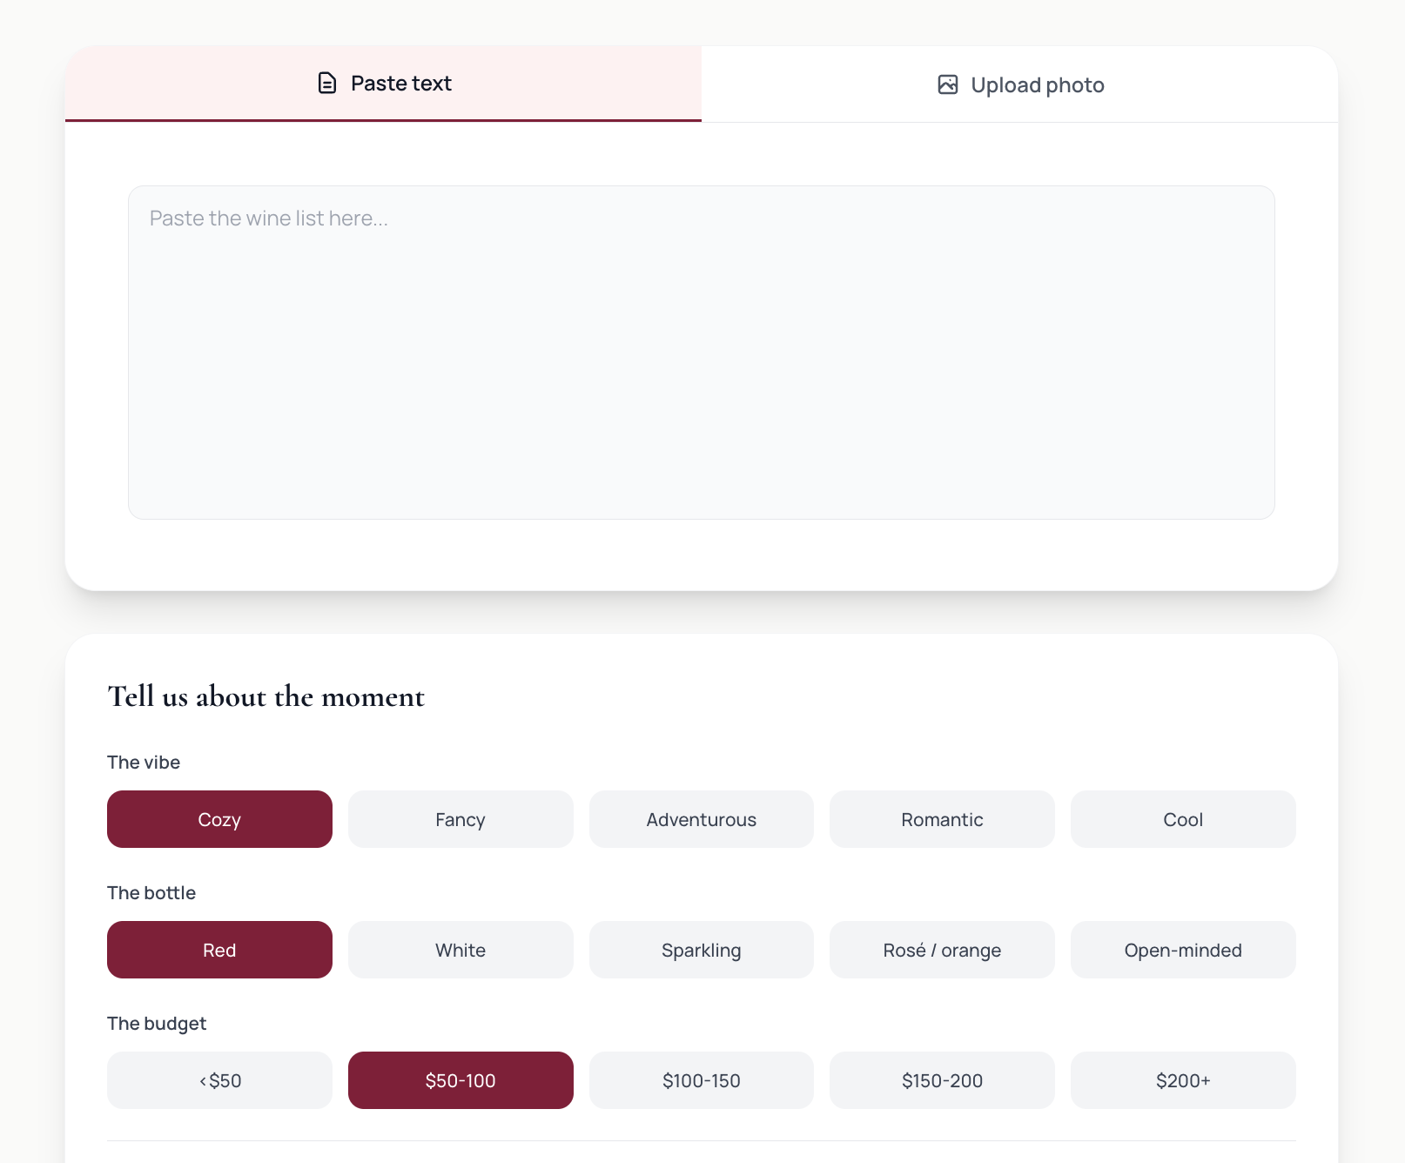The height and width of the screenshot is (1163, 1405).
Task: Choose Open-minded for the bottle
Action: [1183, 950]
